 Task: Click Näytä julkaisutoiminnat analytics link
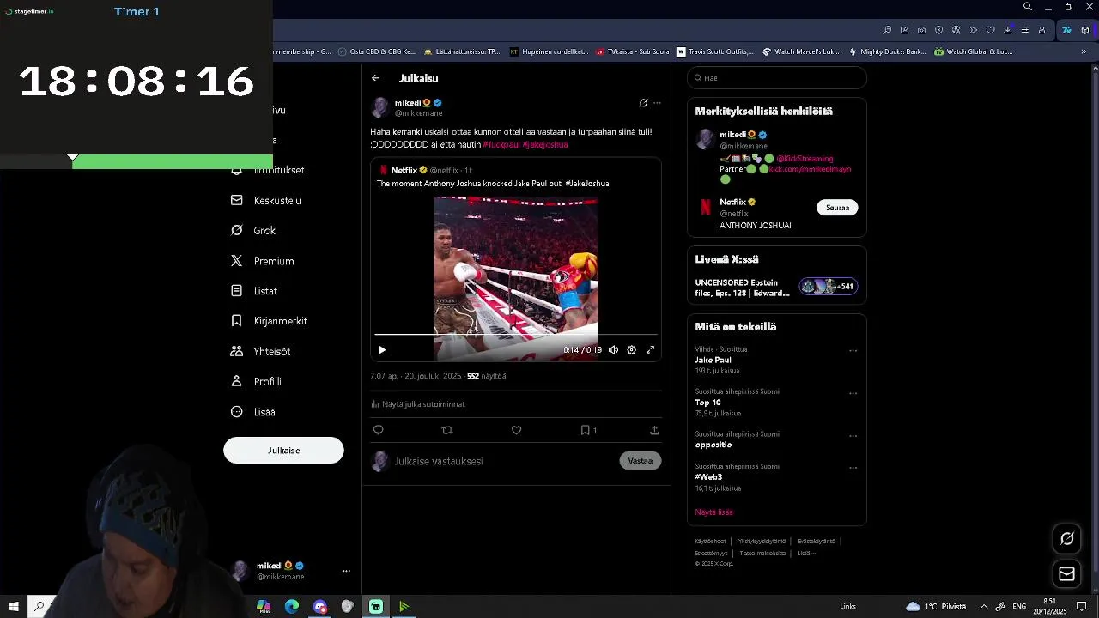(418, 404)
